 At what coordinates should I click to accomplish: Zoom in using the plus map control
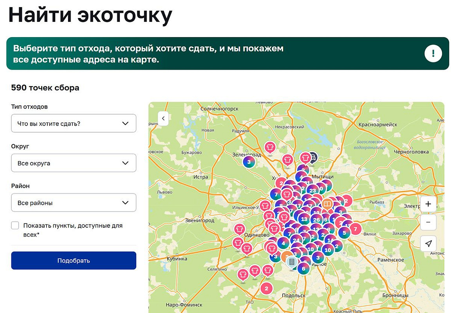[x=428, y=203]
